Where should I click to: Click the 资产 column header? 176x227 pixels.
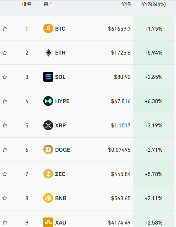[48, 4]
